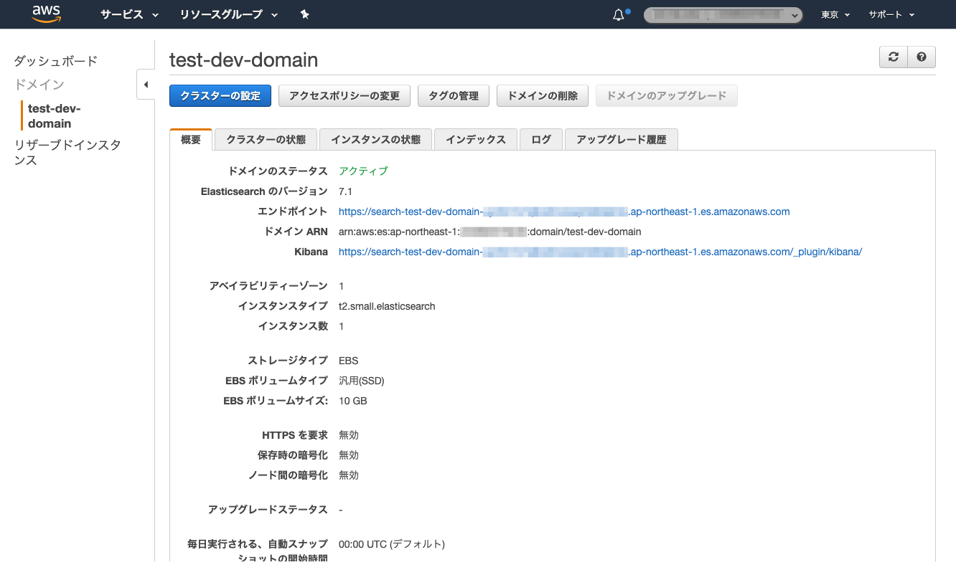Click the pin/favorites icon in top navigation
Screen dimensions: 956x565
tap(304, 14)
